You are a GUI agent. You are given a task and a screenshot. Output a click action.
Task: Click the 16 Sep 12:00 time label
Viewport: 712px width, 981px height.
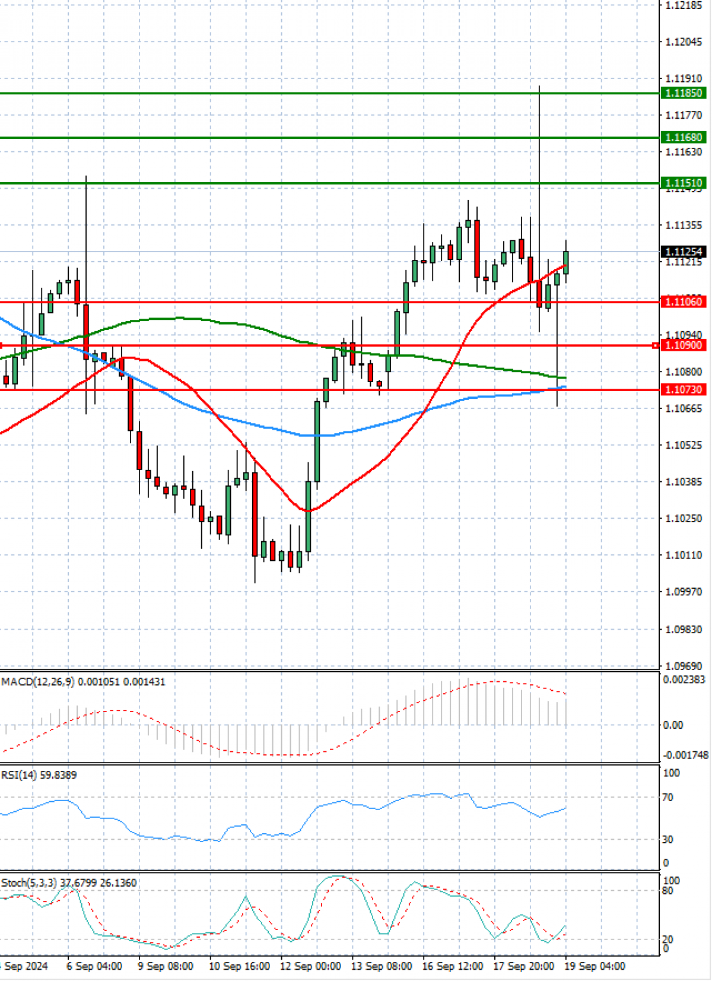tap(453, 966)
